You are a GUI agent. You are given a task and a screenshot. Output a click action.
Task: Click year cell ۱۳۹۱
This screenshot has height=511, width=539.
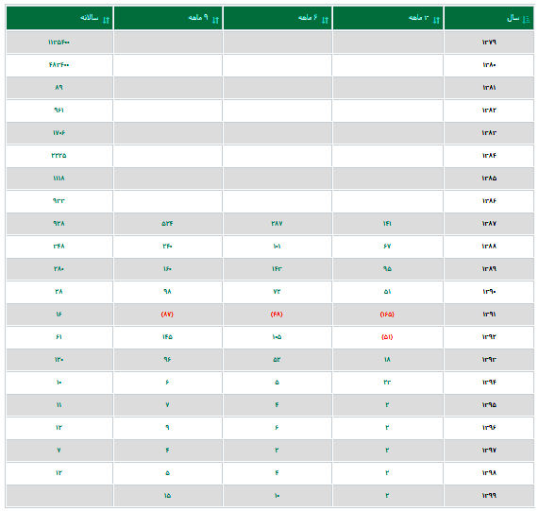(489, 315)
